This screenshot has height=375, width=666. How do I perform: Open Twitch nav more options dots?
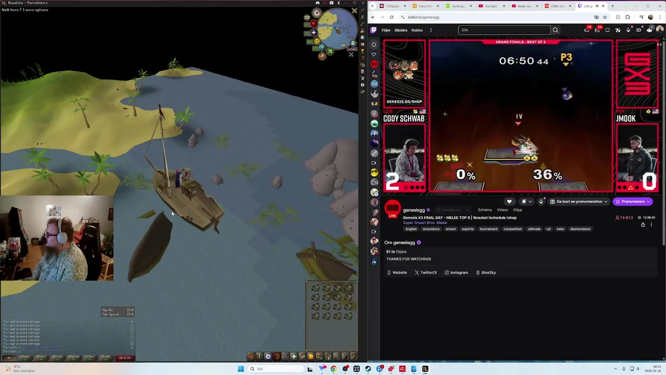click(x=431, y=30)
